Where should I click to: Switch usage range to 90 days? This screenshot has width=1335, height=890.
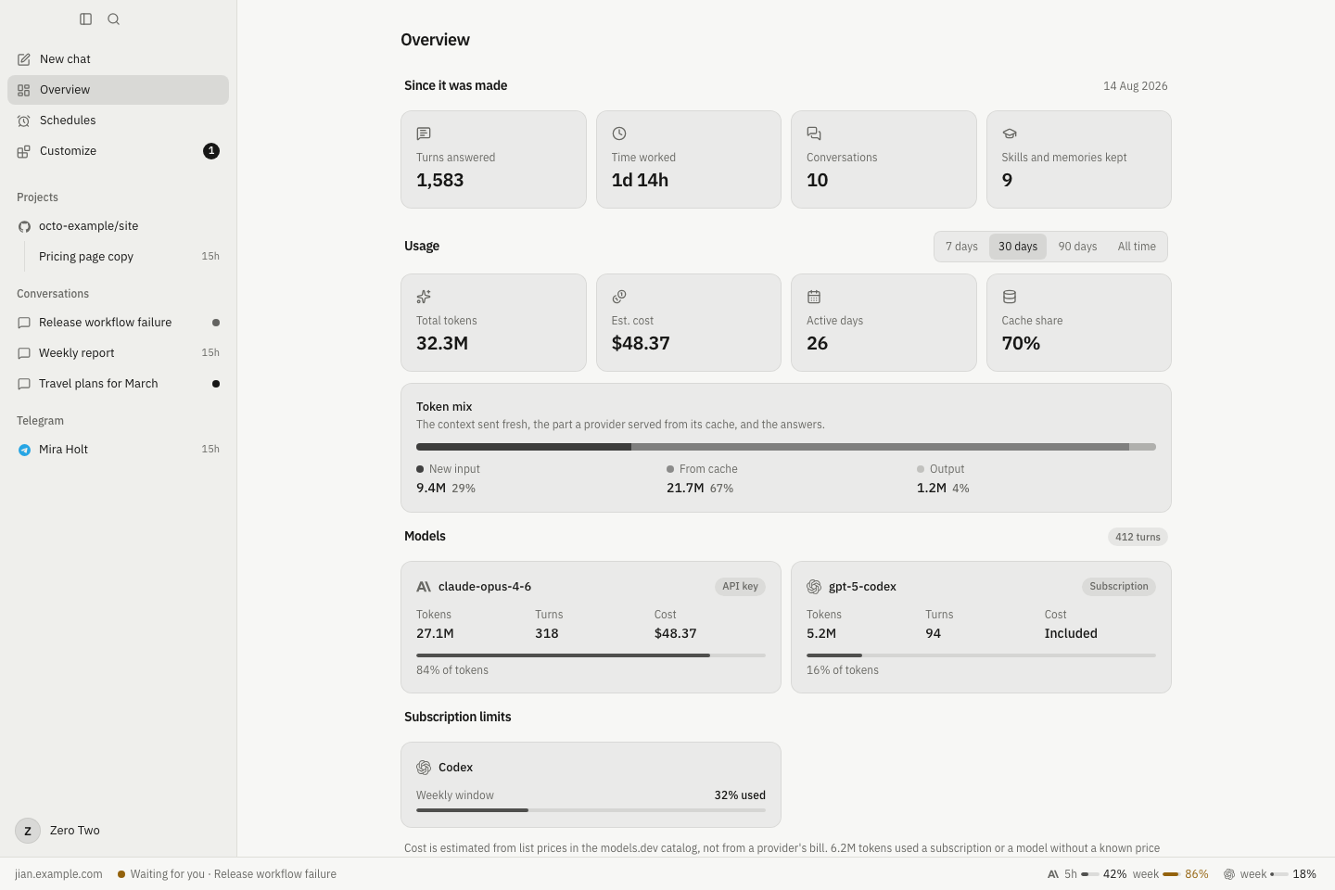(1077, 247)
